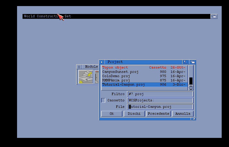Click the Filtro pattern input field

click(x=160, y=94)
